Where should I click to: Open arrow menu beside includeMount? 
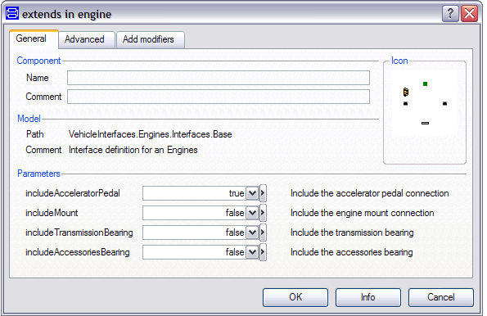[x=263, y=213]
